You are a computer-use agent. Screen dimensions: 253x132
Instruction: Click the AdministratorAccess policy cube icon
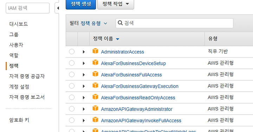(x=95, y=51)
